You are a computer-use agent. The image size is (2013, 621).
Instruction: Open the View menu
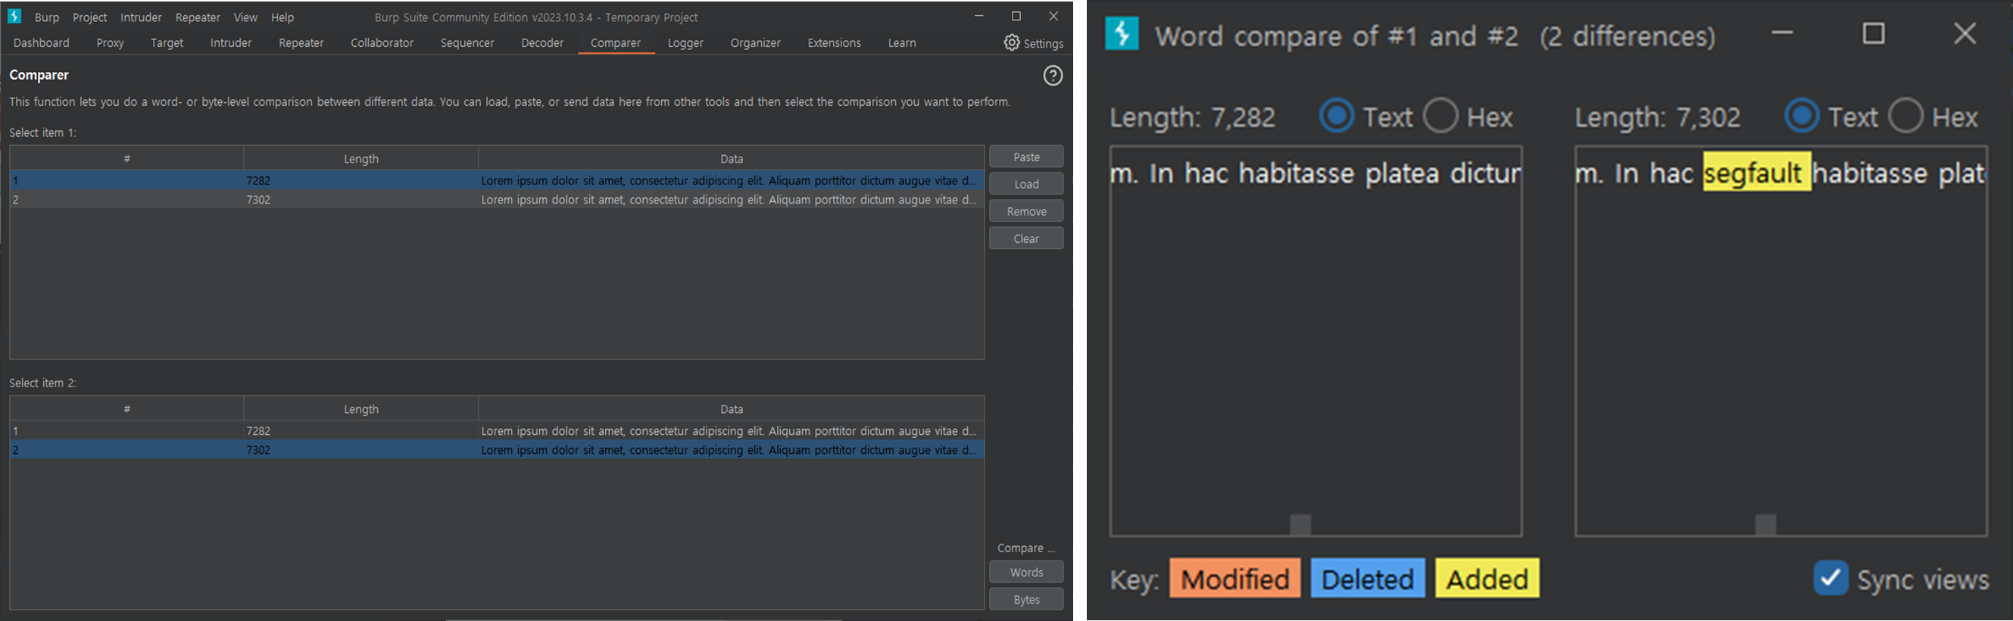pyautogui.click(x=245, y=17)
